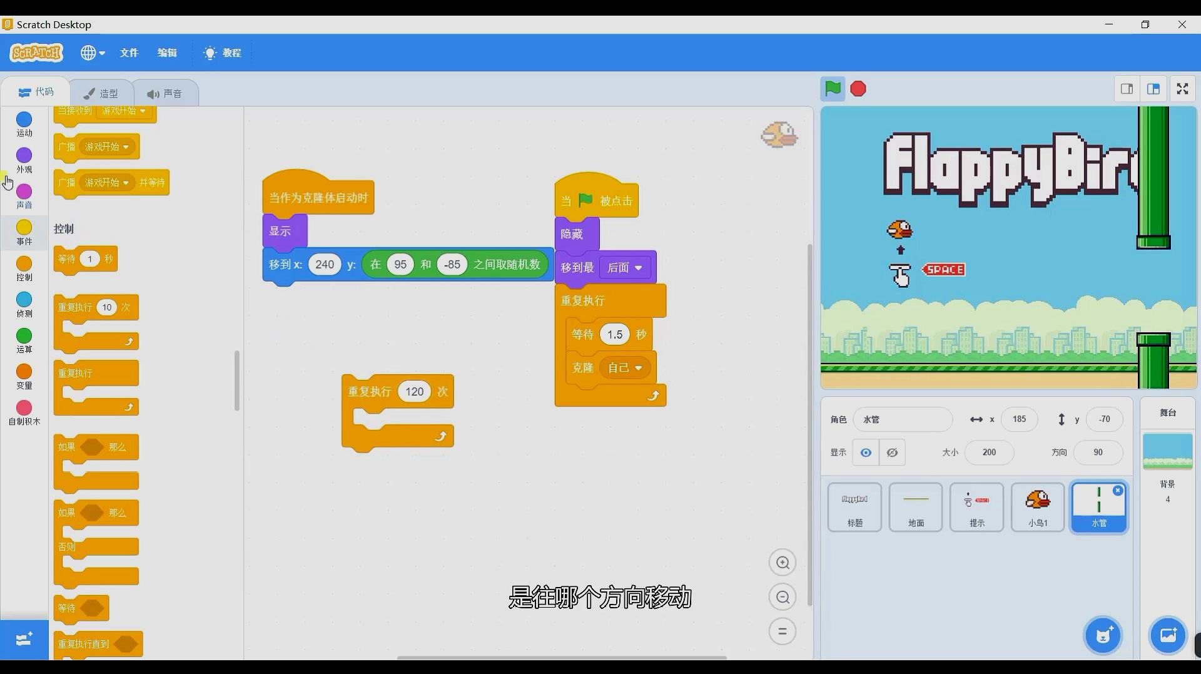Select the 声音 block category
The height and width of the screenshot is (674, 1201).
pos(24,197)
